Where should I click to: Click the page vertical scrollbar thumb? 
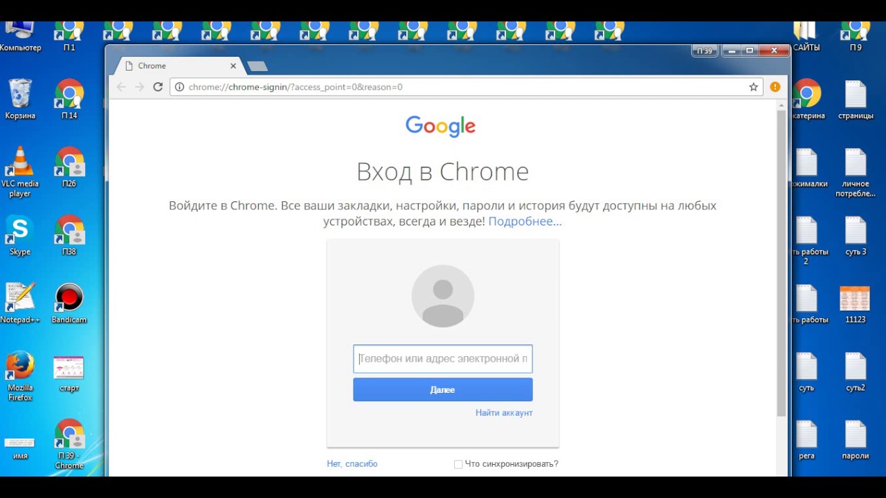781,263
